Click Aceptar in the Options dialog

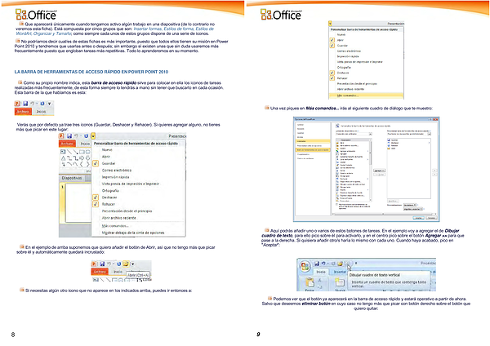coord(418,218)
